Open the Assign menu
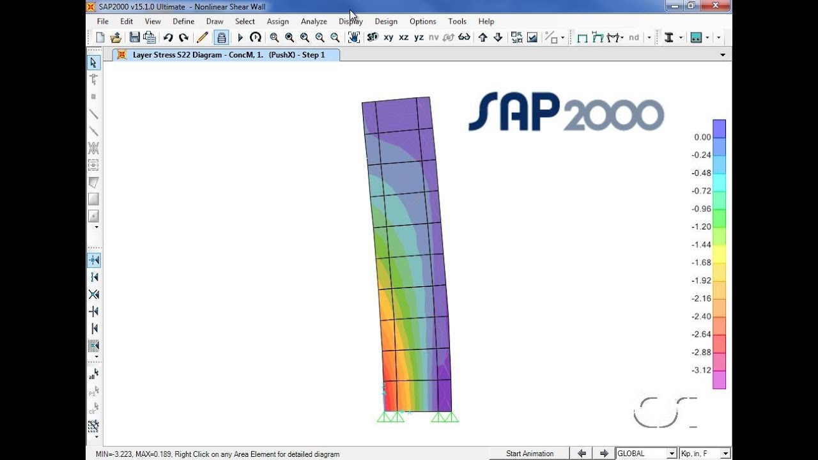Viewport: 818px width, 460px height. [277, 21]
